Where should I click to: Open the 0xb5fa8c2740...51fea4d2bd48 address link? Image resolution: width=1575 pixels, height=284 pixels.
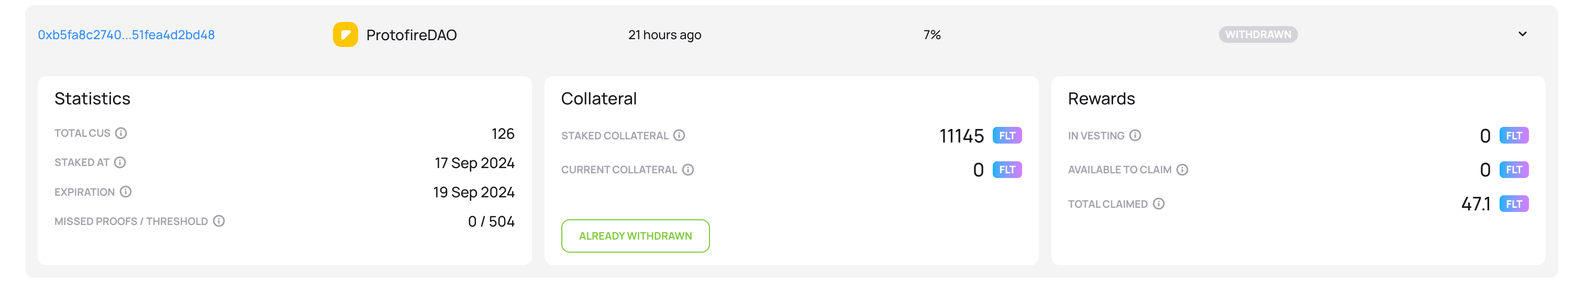126,35
